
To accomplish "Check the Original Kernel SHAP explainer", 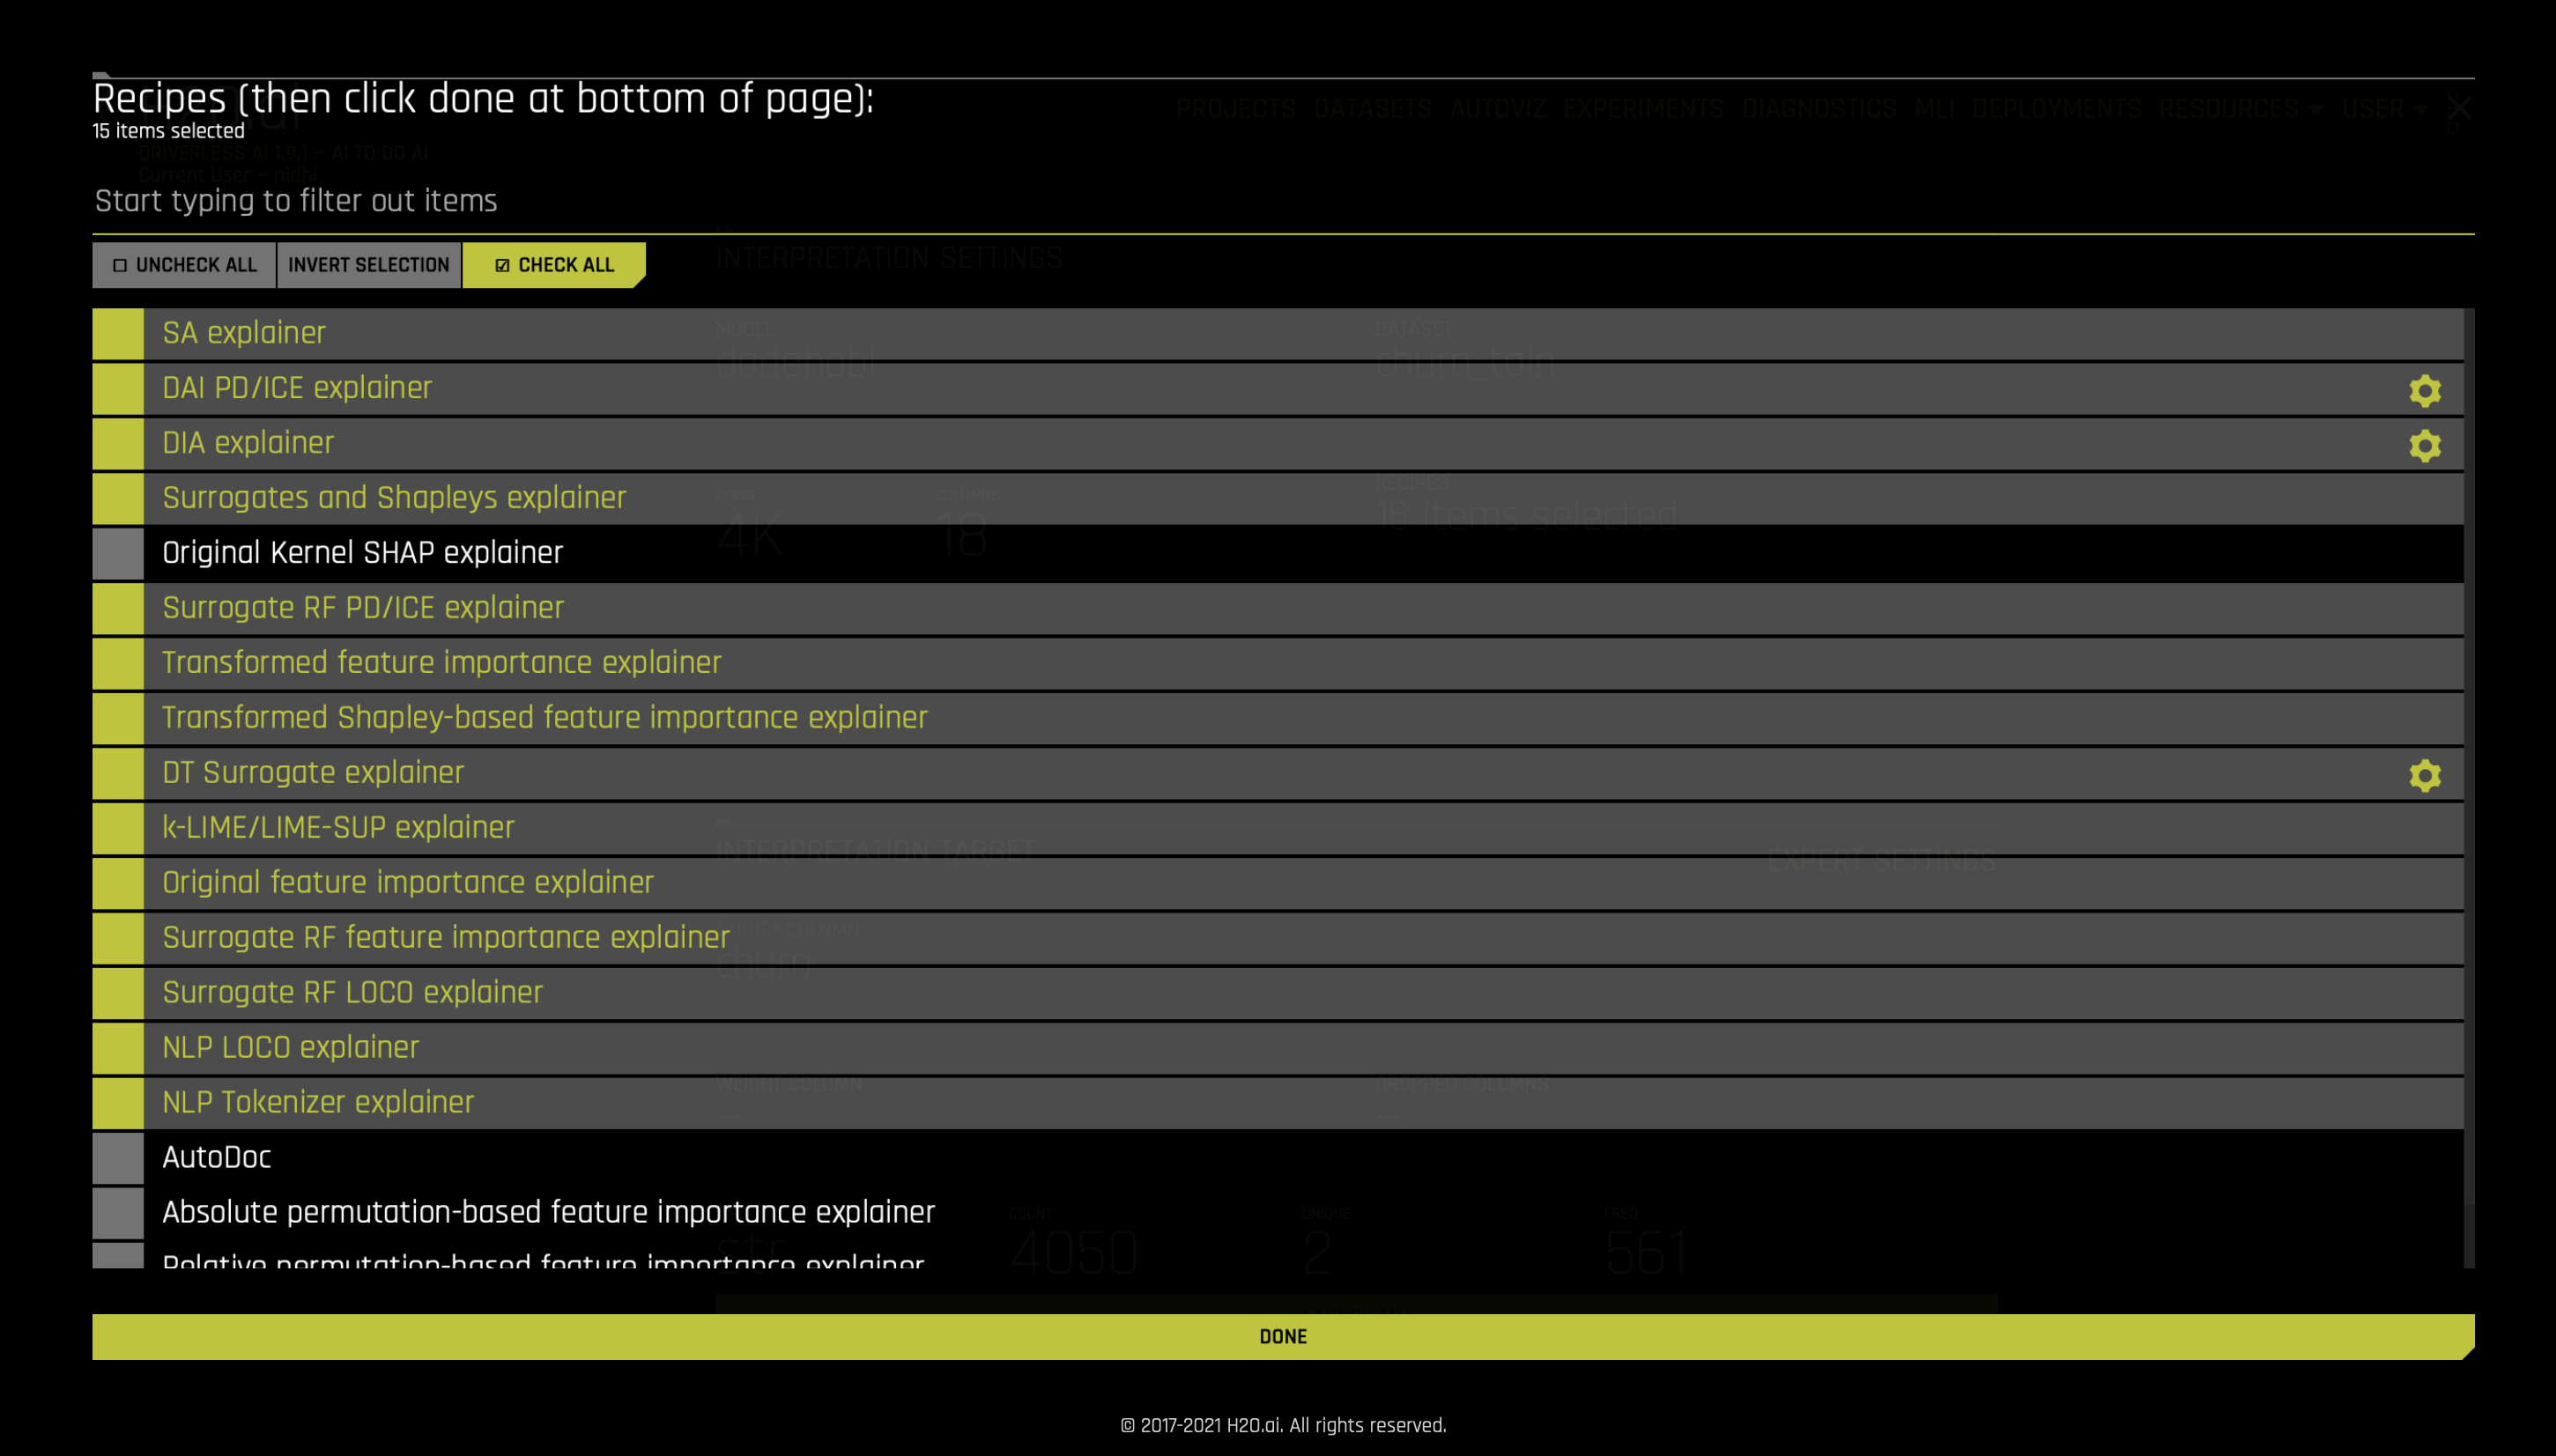I will click(117, 552).
